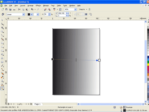
Task: Select the Dimension tool
Action: pyautogui.click(x=2, y=66)
